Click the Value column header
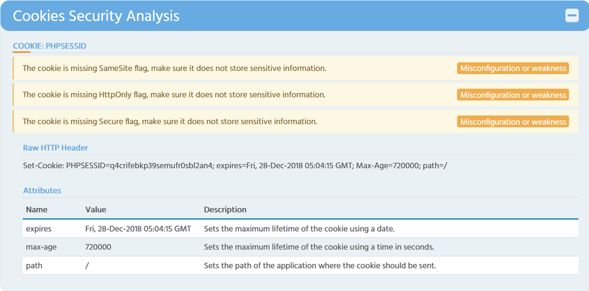589x291 pixels. pyautogui.click(x=96, y=210)
